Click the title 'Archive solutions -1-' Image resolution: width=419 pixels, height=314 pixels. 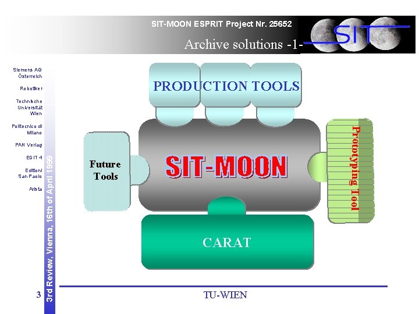(x=243, y=44)
